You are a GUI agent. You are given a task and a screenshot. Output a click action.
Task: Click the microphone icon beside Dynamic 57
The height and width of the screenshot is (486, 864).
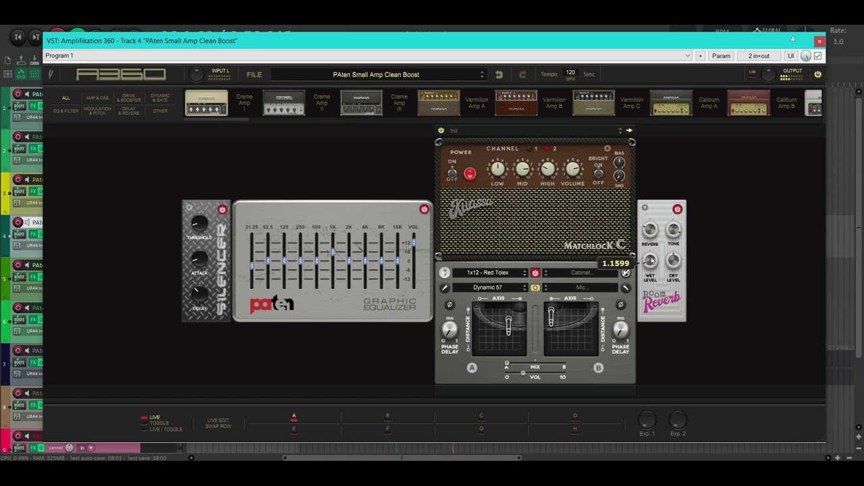pyautogui.click(x=444, y=288)
